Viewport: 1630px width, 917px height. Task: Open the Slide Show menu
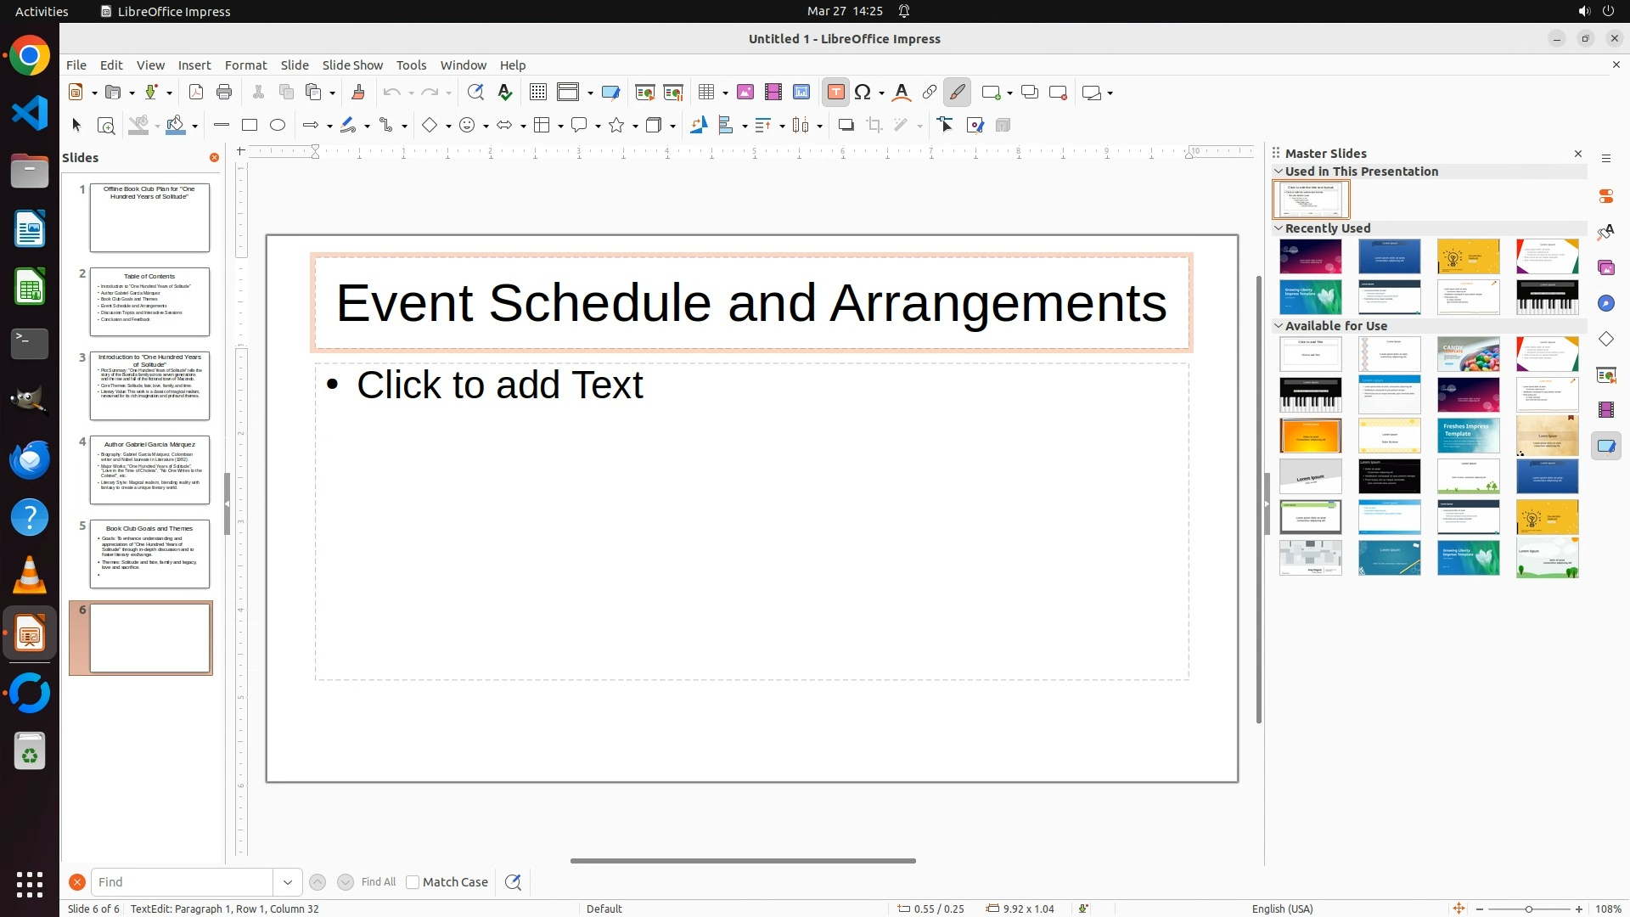[352, 65]
